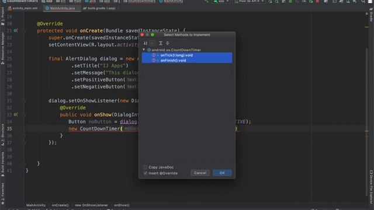Click the sort alphabetically icon in dialog
This screenshot has width=374, height=210.
146,43
